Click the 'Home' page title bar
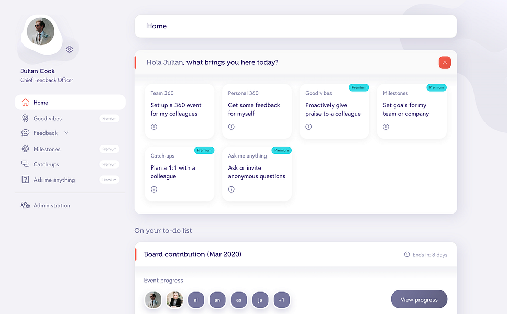 [x=295, y=26]
